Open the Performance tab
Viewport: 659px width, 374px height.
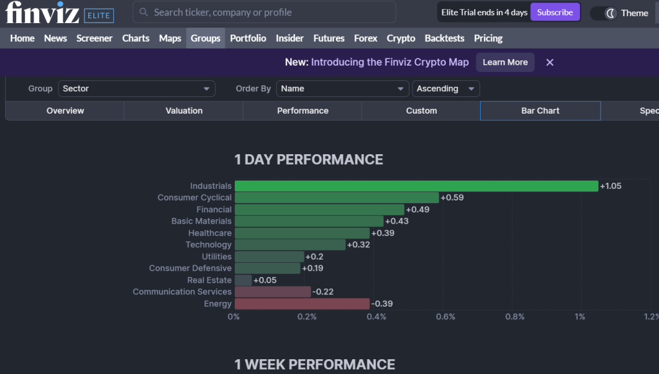pos(302,111)
